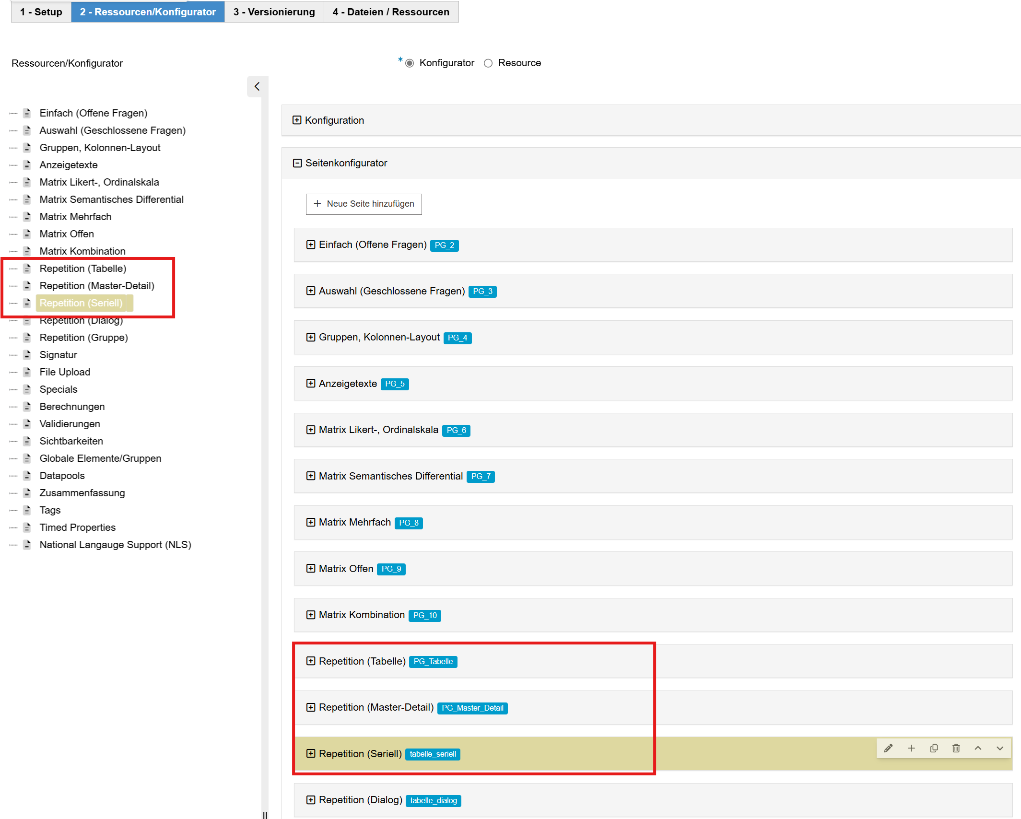Collapse the sidebar with the left arrow icon
The height and width of the screenshot is (819, 1021).
[257, 86]
